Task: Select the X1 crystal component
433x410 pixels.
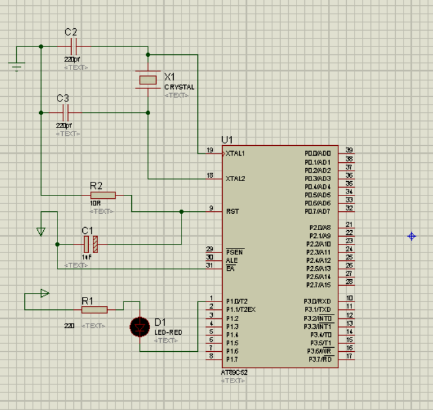Action: coord(148,80)
